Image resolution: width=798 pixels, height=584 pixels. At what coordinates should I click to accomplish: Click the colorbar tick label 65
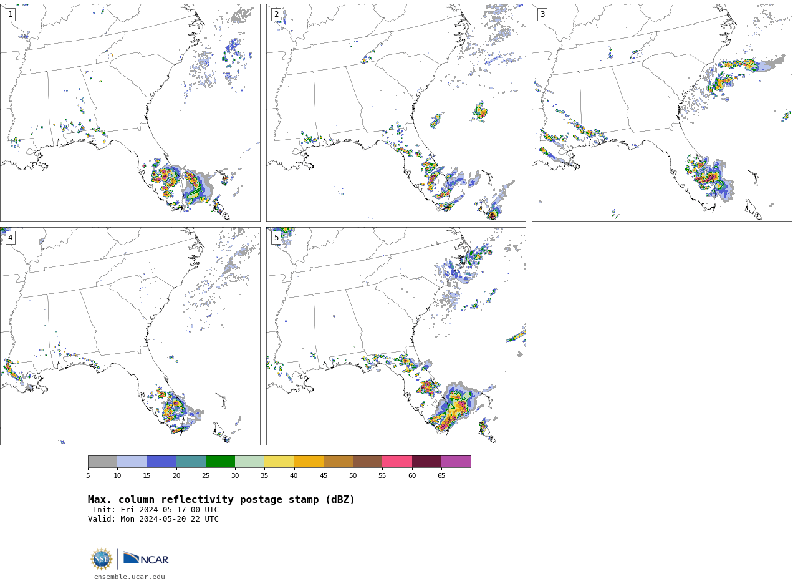(441, 476)
